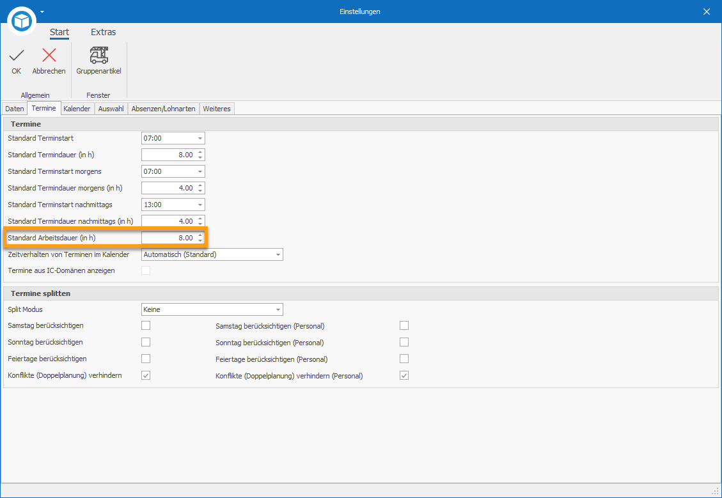Click the blue cube application logo
722x498 pixels.
22,20
